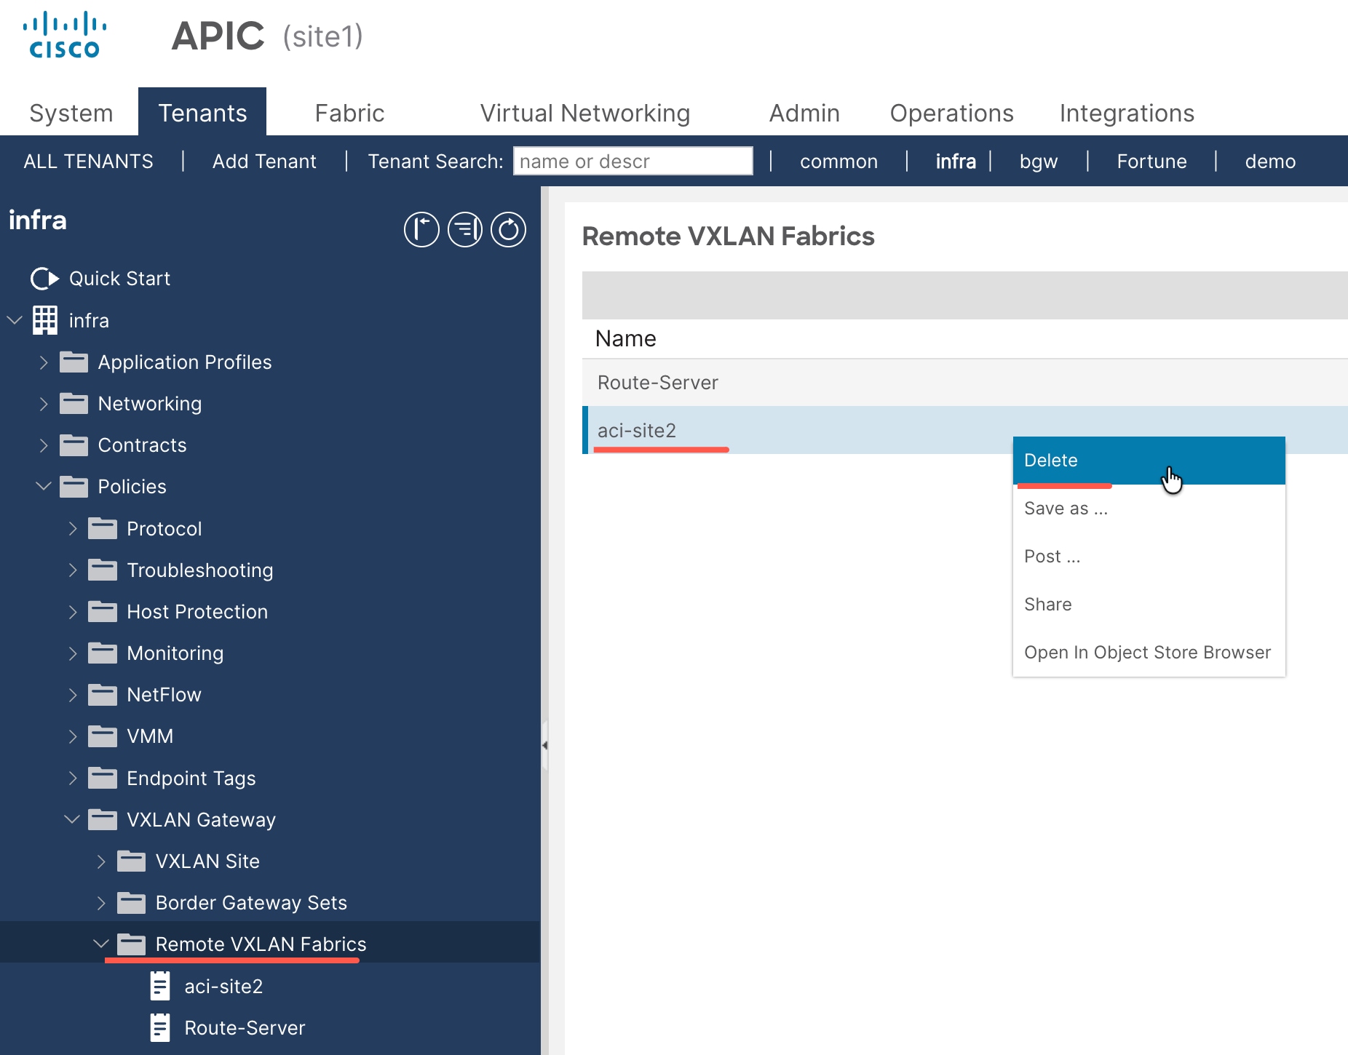Collapse the VXLAN Gateway node

point(72,819)
